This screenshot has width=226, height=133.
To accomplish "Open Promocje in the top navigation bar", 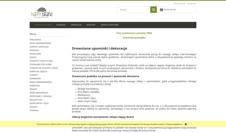I will tap(76, 25).
